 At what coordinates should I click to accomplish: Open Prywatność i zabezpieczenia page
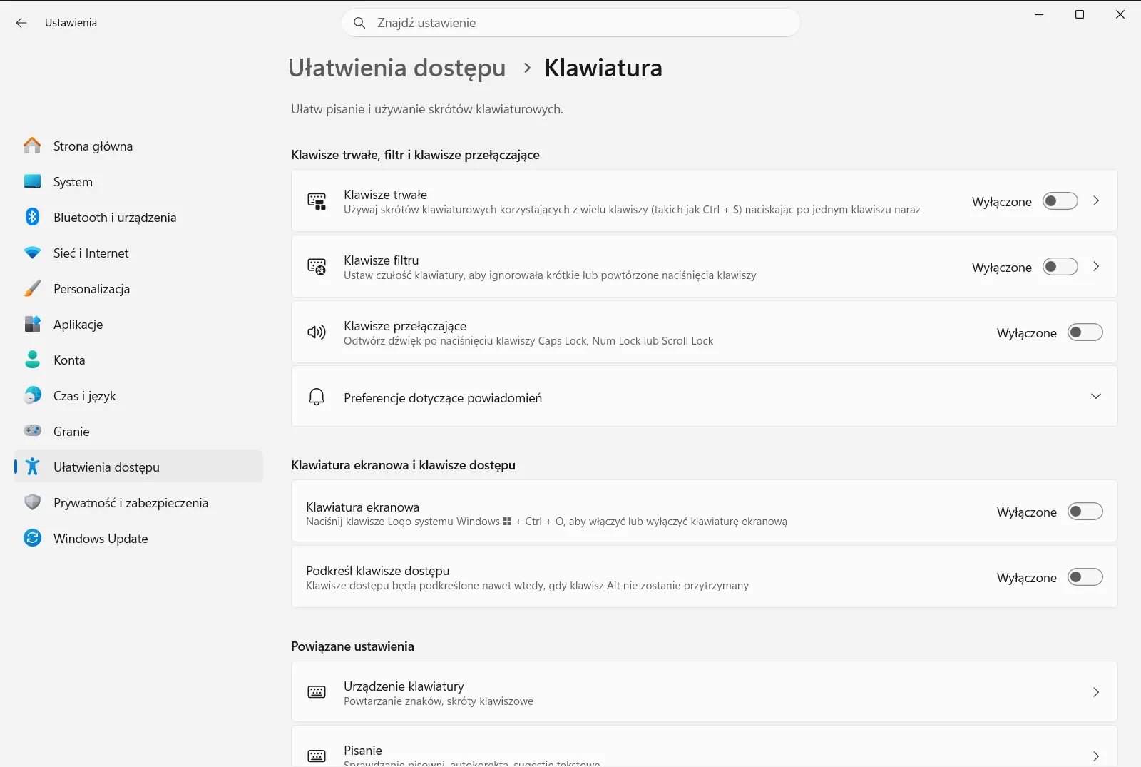pyautogui.click(x=138, y=502)
